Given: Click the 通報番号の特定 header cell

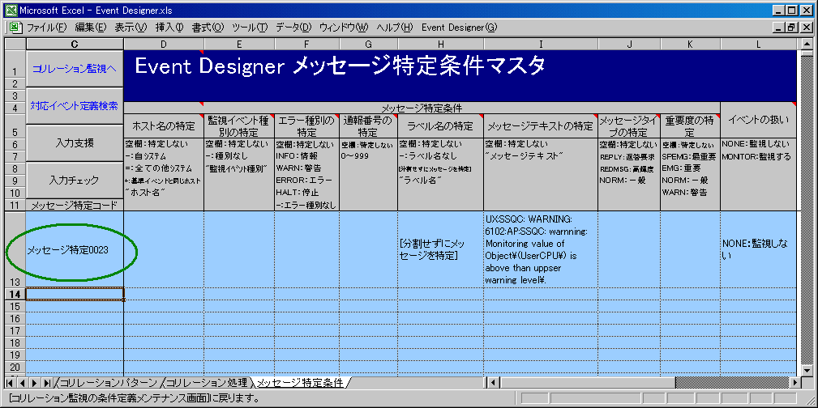Looking at the screenshot, I should pyautogui.click(x=368, y=125).
